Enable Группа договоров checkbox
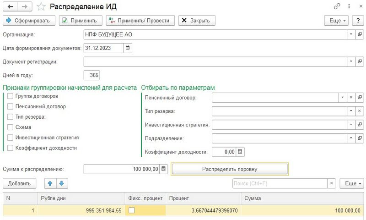Image resolution: width=366 pixels, height=220 pixels. pos(10,96)
